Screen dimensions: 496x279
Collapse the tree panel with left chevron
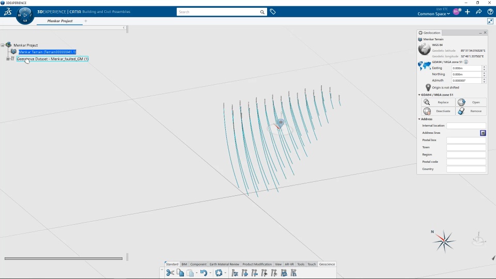123,28
